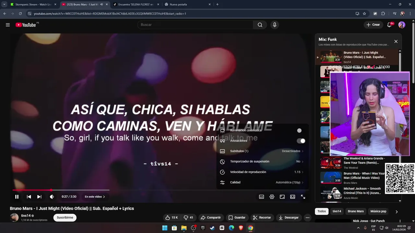
Task: Install app icon in address bar
Action: click(x=357, y=14)
